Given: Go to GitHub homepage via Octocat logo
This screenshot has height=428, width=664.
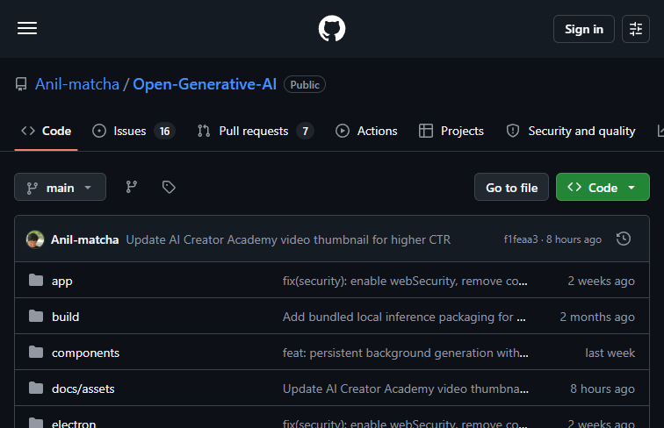Looking at the screenshot, I should (x=332, y=29).
